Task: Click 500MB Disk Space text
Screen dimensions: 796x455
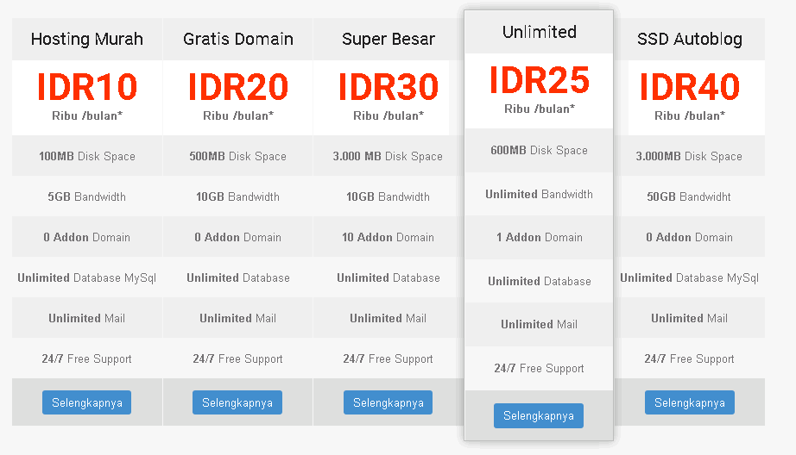Action: [x=237, y=156]
